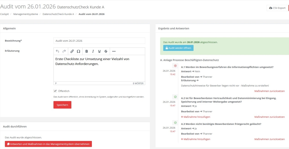Click Maßnahme hinzufügen under question A.2
This screenshot has height=149, width=289.
click(195, 117)
